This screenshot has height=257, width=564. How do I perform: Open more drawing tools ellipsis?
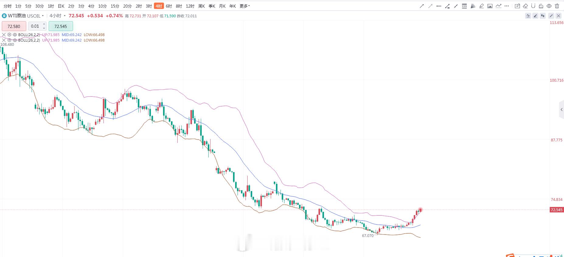click(507, 6)
